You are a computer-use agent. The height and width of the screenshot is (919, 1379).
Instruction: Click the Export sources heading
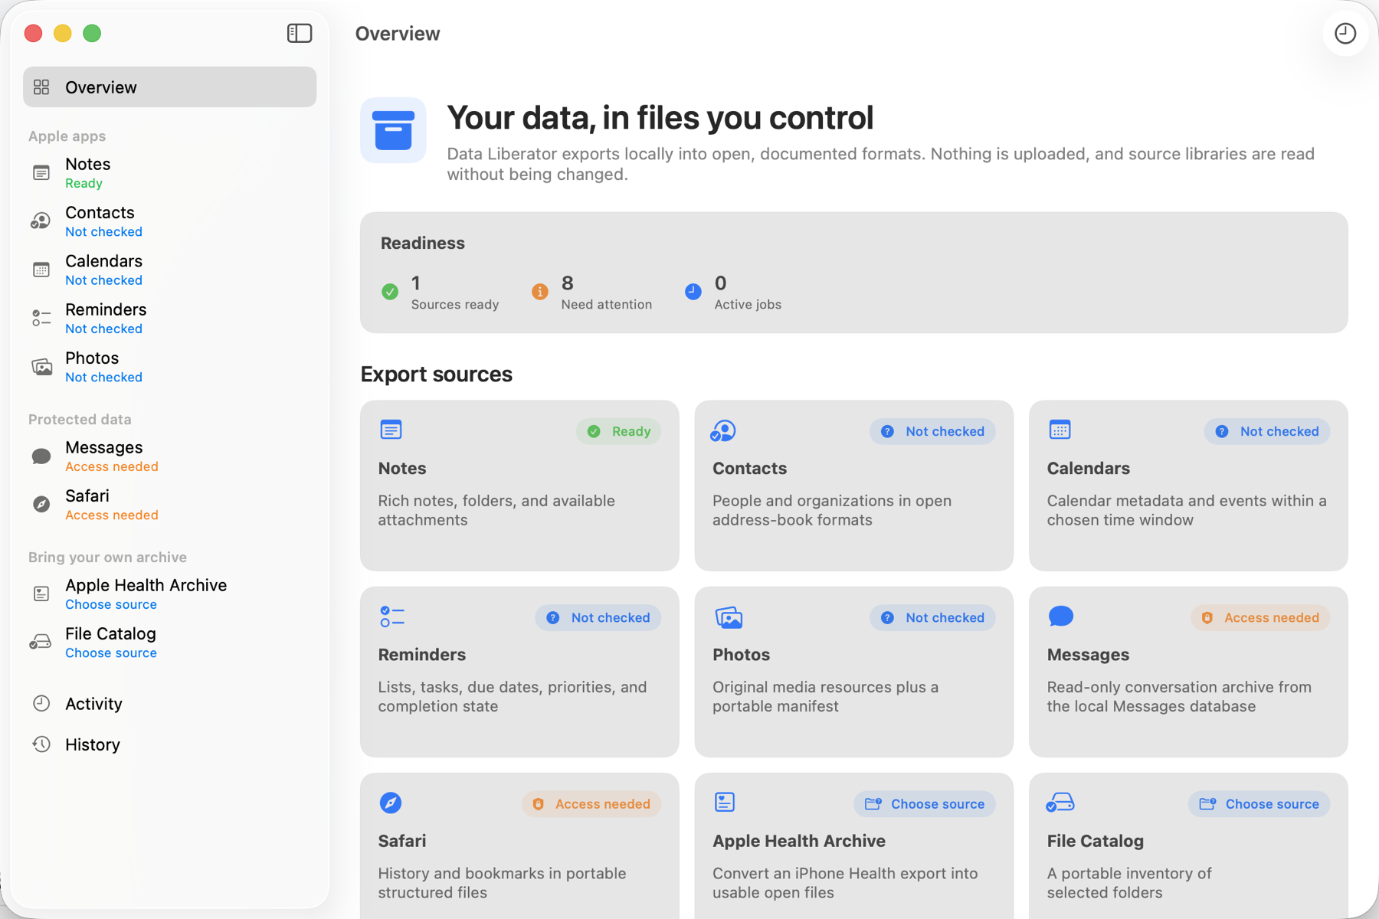436,374
